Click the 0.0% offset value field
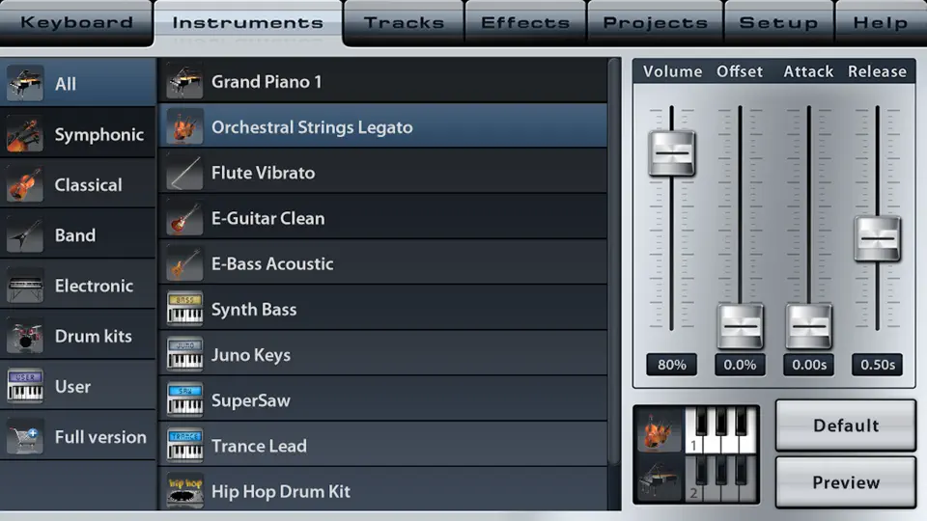Image resolution: width=927 pixels, height=521 pixels. [741, 365]
